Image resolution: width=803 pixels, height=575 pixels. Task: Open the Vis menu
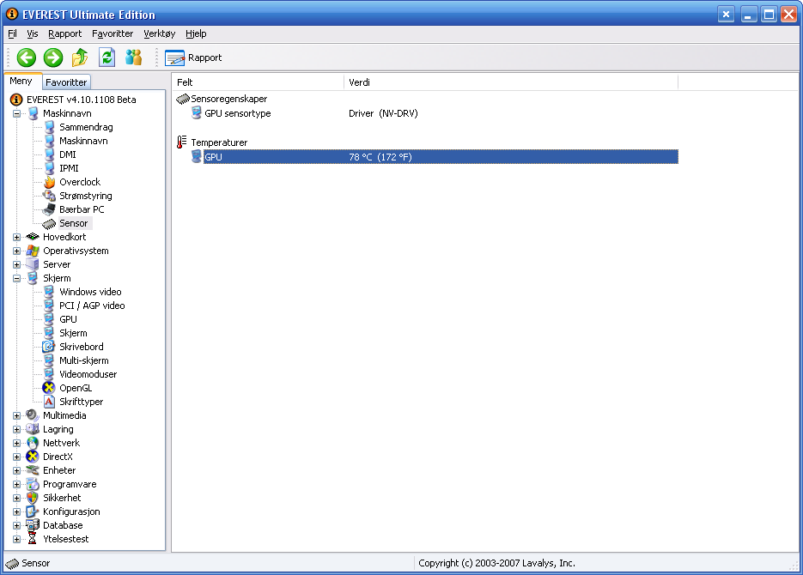(33, 33)
